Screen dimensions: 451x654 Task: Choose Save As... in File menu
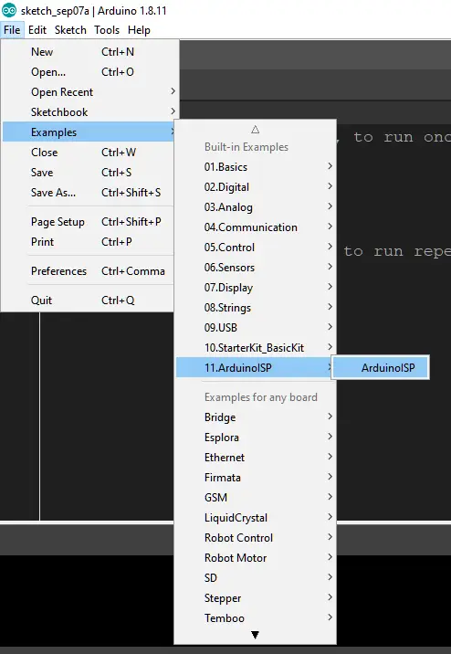coord(89,193)
